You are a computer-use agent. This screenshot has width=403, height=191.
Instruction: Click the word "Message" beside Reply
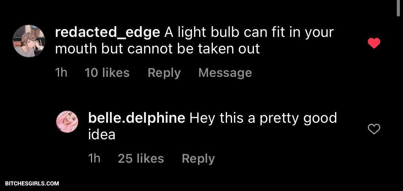pos(225,73)
